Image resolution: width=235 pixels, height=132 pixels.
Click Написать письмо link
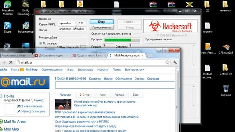coord(33,111)
